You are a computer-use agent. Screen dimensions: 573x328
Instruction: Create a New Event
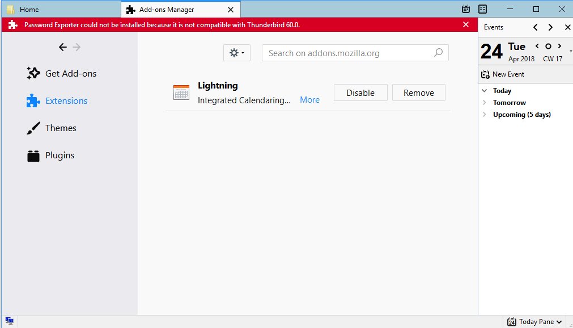(503, 74)
